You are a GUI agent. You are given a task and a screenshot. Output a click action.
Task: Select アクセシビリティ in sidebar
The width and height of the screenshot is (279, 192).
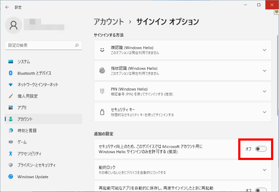pyautogui.click(x=44, y=154)
